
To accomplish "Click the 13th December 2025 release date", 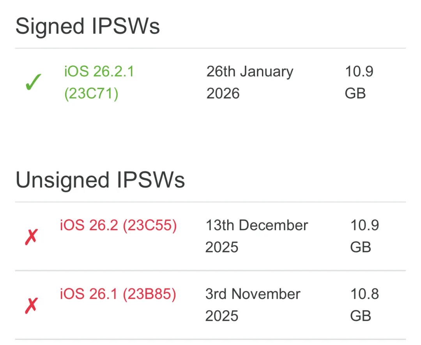I will [x=256, y=236].
